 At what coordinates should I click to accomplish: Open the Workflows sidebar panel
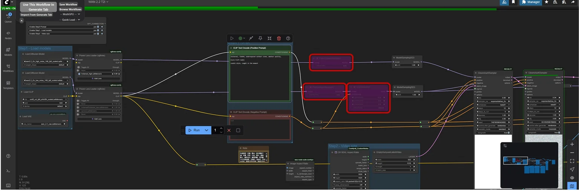click(x=8, y=68)
